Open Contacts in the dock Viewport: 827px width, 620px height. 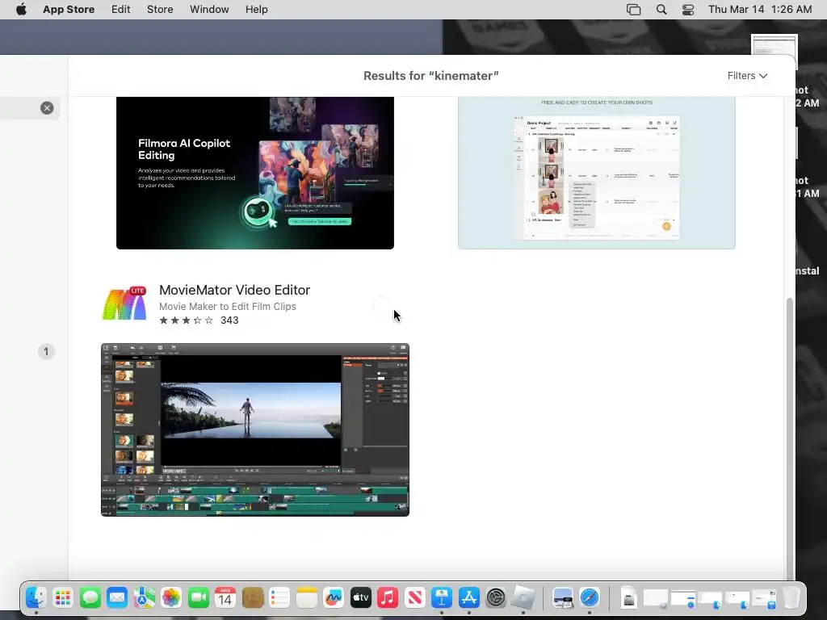[253, 598]
